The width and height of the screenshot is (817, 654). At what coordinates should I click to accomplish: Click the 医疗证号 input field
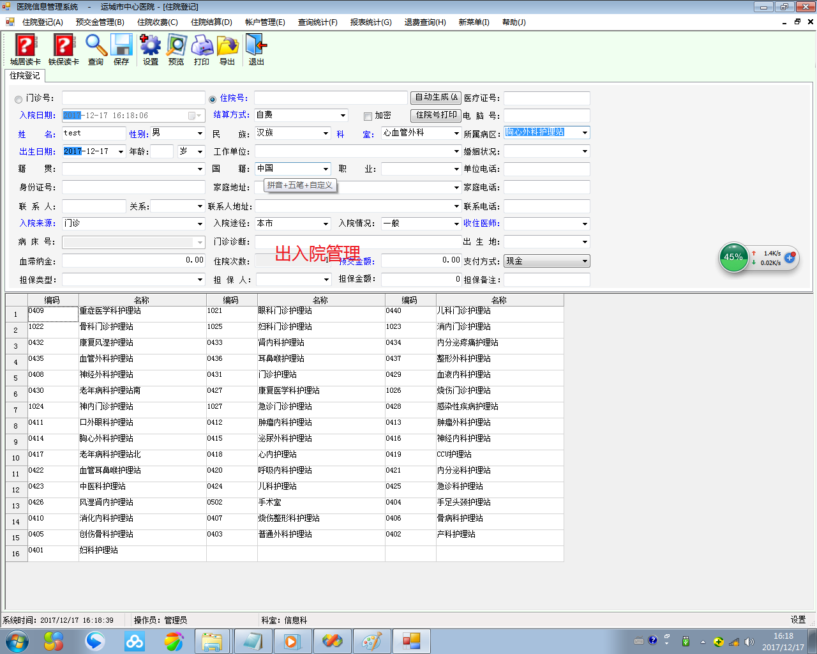547,98
